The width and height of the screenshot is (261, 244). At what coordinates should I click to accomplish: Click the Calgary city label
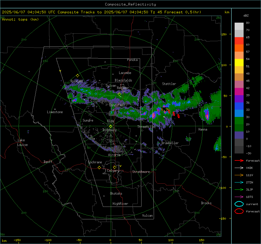[x=113, y=171]
